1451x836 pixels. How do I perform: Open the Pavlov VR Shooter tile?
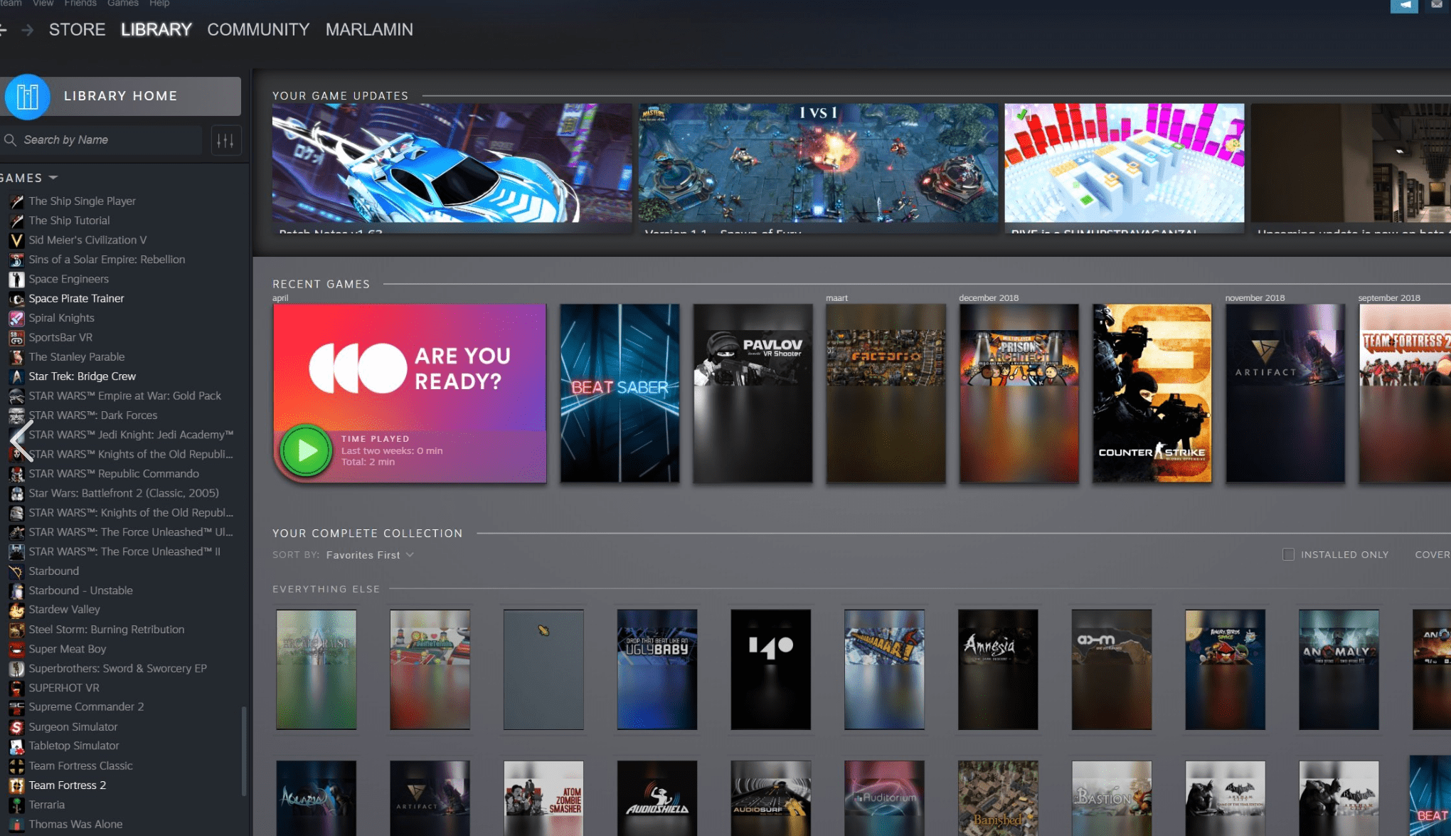(753, 393)
